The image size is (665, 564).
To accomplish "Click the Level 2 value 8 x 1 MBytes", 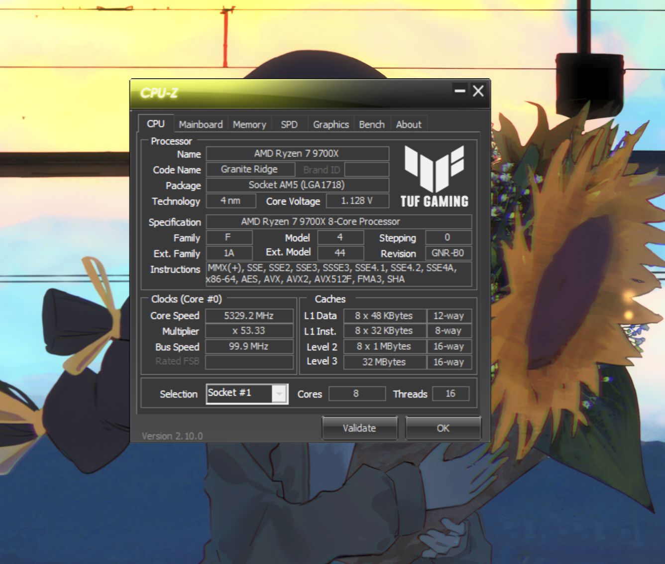I will pos(384,346).
